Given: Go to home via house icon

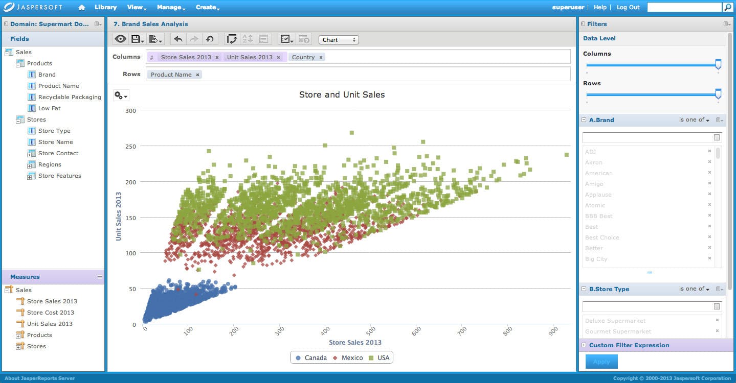Looking at the screenshot, I should click(82, 7).
